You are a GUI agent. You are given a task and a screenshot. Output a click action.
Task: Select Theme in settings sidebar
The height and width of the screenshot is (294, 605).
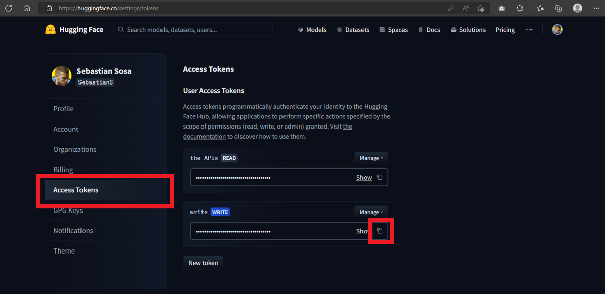[x=106, y=251]
